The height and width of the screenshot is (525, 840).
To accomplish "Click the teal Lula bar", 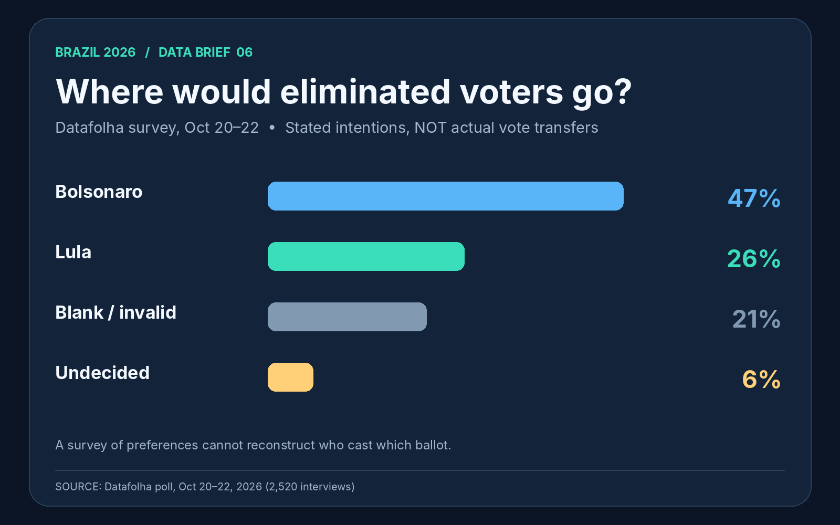I will tap(366, 256).
